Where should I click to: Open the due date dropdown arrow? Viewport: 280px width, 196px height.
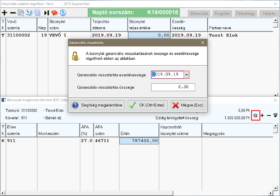tap(187, 75)
